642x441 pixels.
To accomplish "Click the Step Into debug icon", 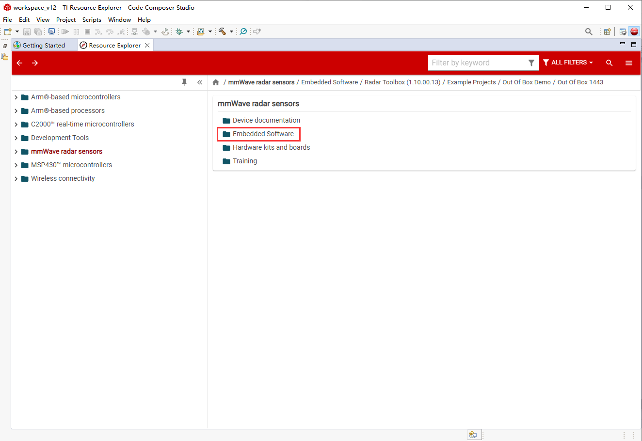I will (x=98, y=31).
